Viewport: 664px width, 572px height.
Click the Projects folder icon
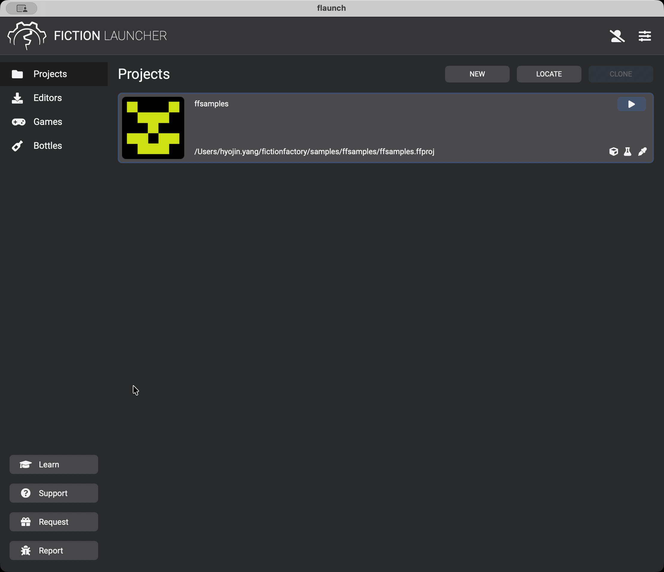click(17, 74)
